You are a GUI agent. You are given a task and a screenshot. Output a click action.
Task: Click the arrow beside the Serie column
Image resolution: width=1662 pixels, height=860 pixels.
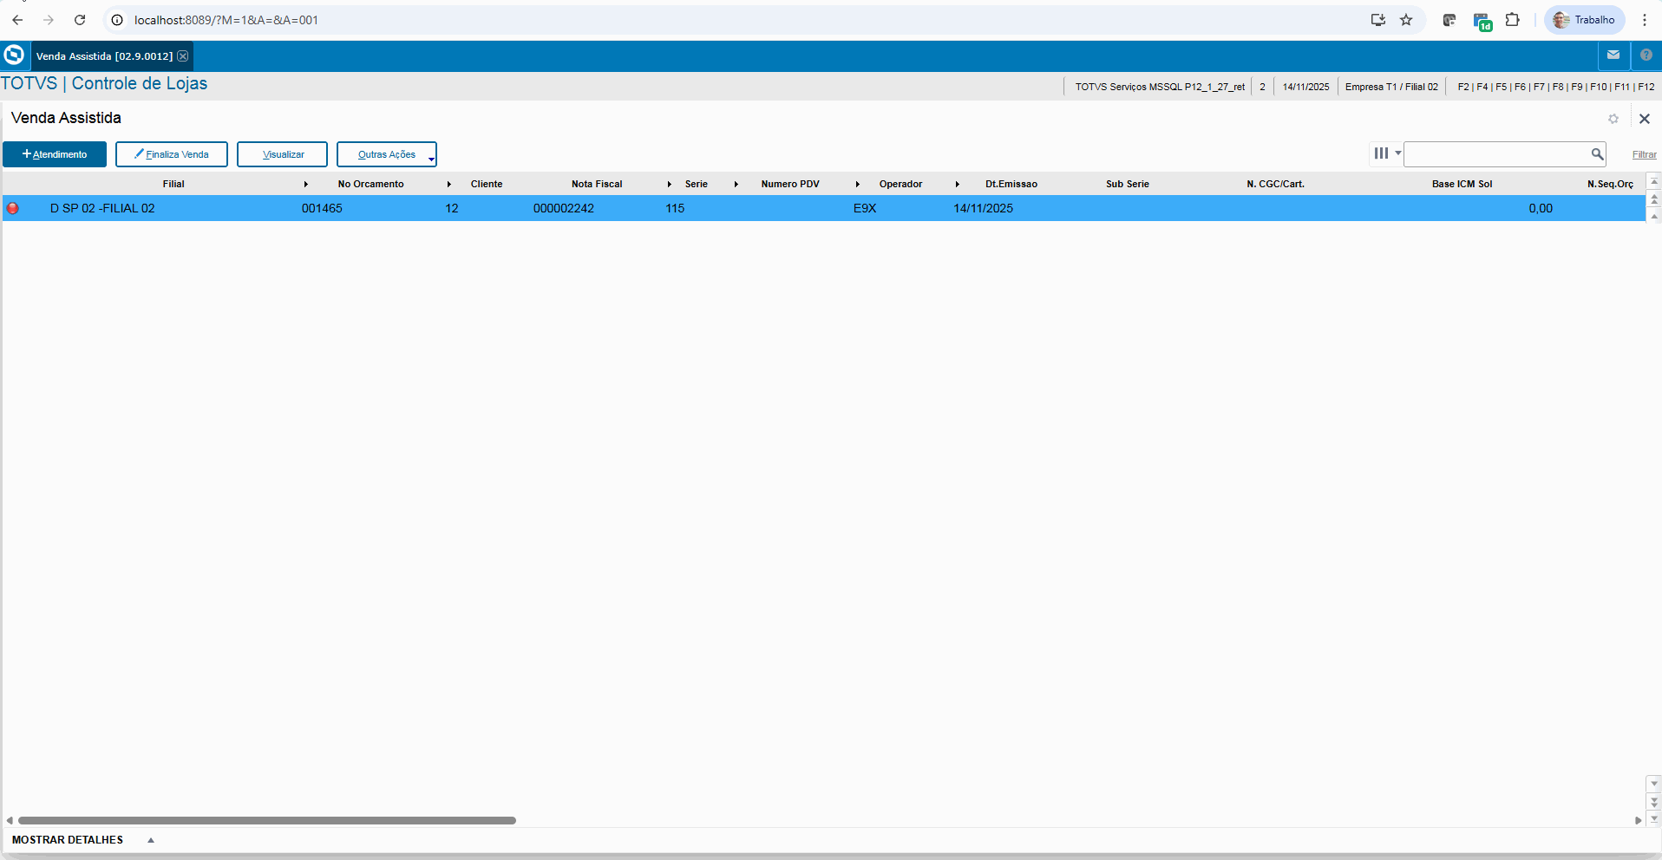[736, 185]
